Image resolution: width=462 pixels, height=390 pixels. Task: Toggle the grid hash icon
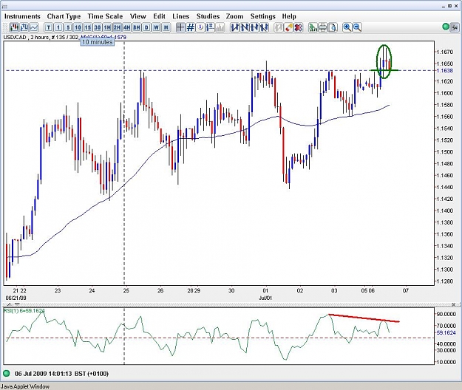[x=191, y=27]
